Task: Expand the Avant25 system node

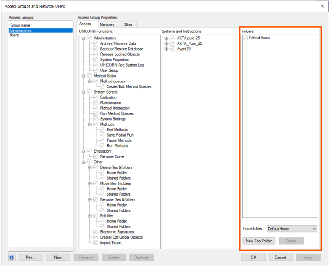Action: pos(167,49)
